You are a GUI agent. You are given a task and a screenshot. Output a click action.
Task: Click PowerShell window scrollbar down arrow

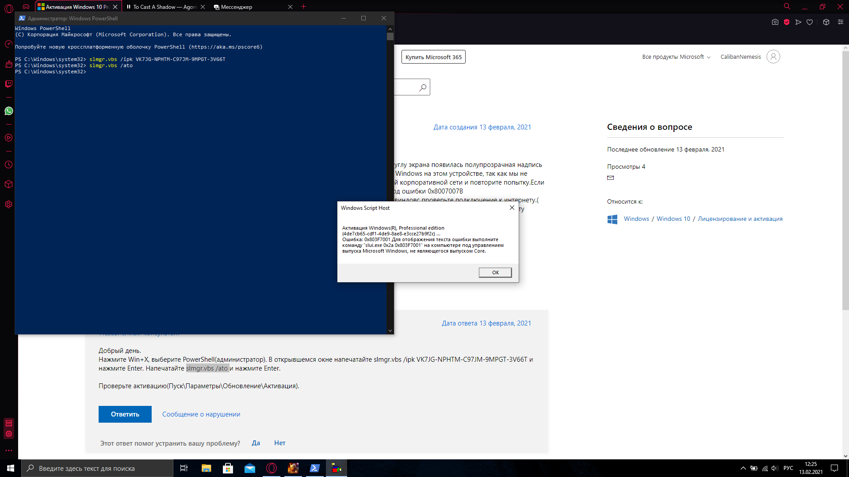click(x=390, y=330)
